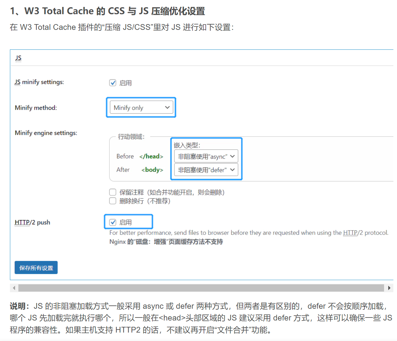Enable the 保留注释 checkbox
397x341 pixels.
click(x=113, y=192)
